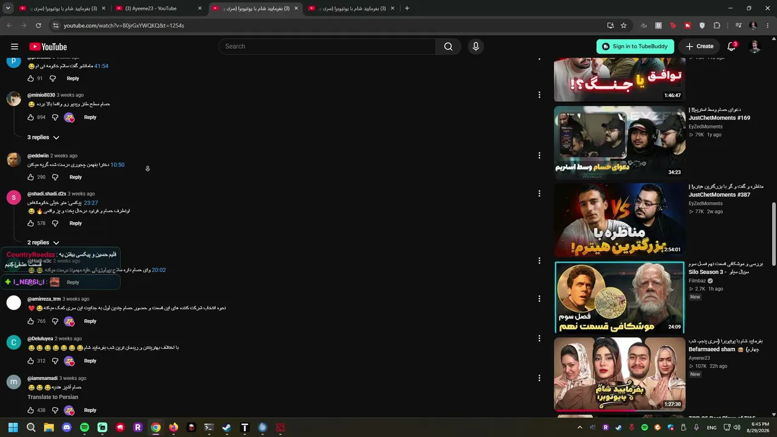The width and height of the screenshot is (777, 437).
Task: Open the Chrome extensions puzzle icon
Action: tap(717, 25)
